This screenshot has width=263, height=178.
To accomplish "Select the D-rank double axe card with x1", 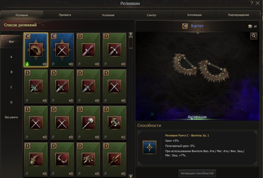I will [114, 123].
